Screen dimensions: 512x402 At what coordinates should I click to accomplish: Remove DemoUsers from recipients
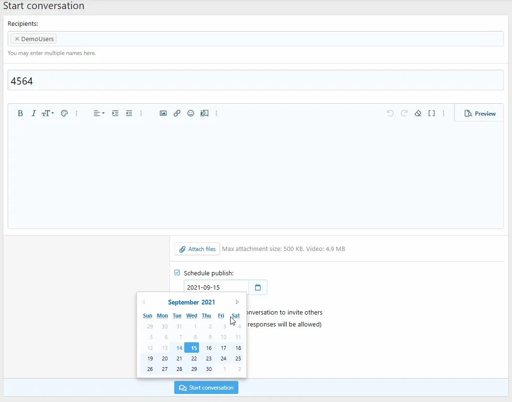[x=17, y=39]
